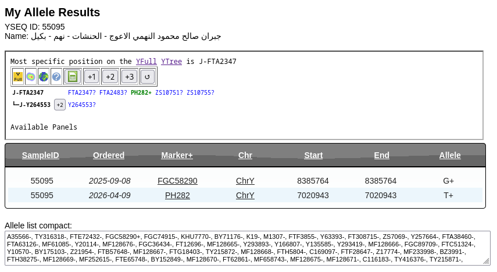497x272 pixels.
Task: Click the FTA2483? marker
Action: (x=113, y=92)
